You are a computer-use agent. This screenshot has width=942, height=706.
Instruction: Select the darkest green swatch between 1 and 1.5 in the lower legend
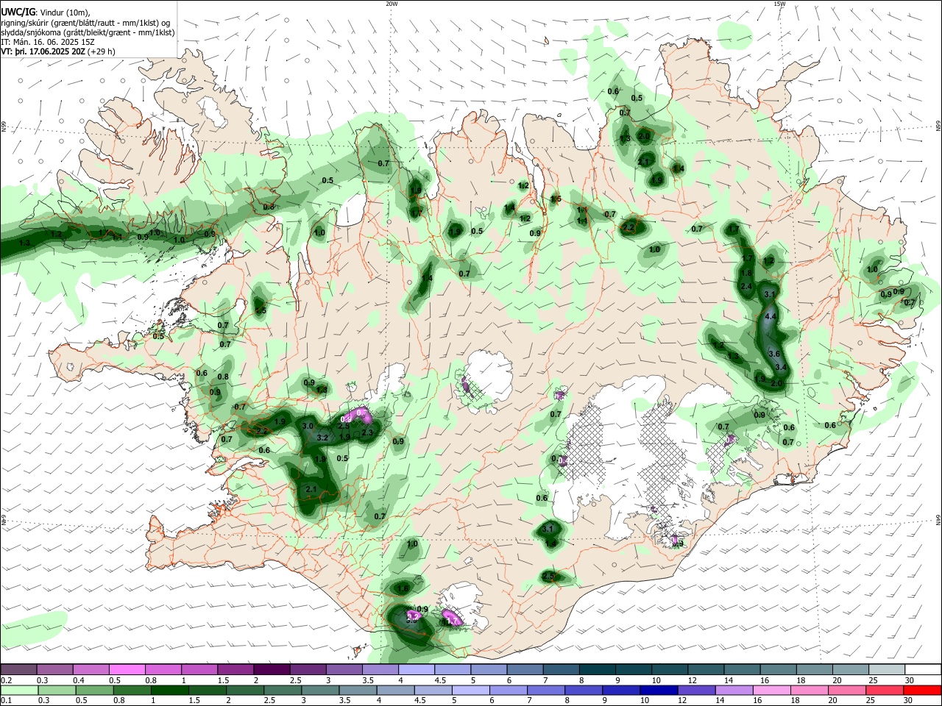(169, 690)
